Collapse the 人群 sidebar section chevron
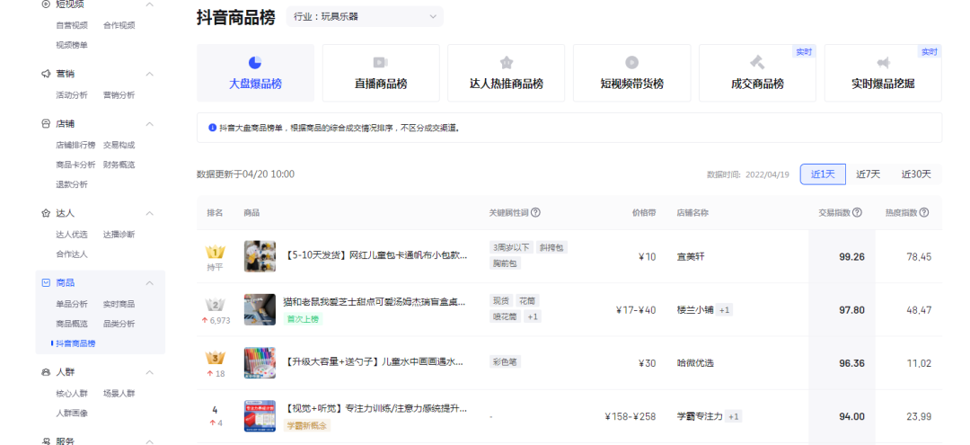This screenshot has height=445, width=970. coord(149,372)
